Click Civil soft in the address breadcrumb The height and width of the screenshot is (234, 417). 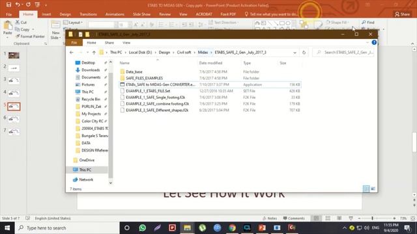184,53
